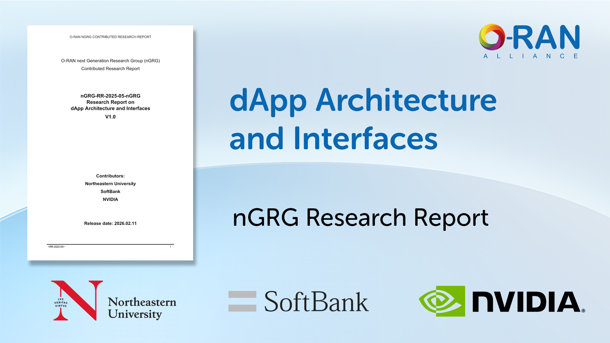The image size is (610, 343).
Task: Click the Release date 2026.02.11 text
Action: [110, 224]
